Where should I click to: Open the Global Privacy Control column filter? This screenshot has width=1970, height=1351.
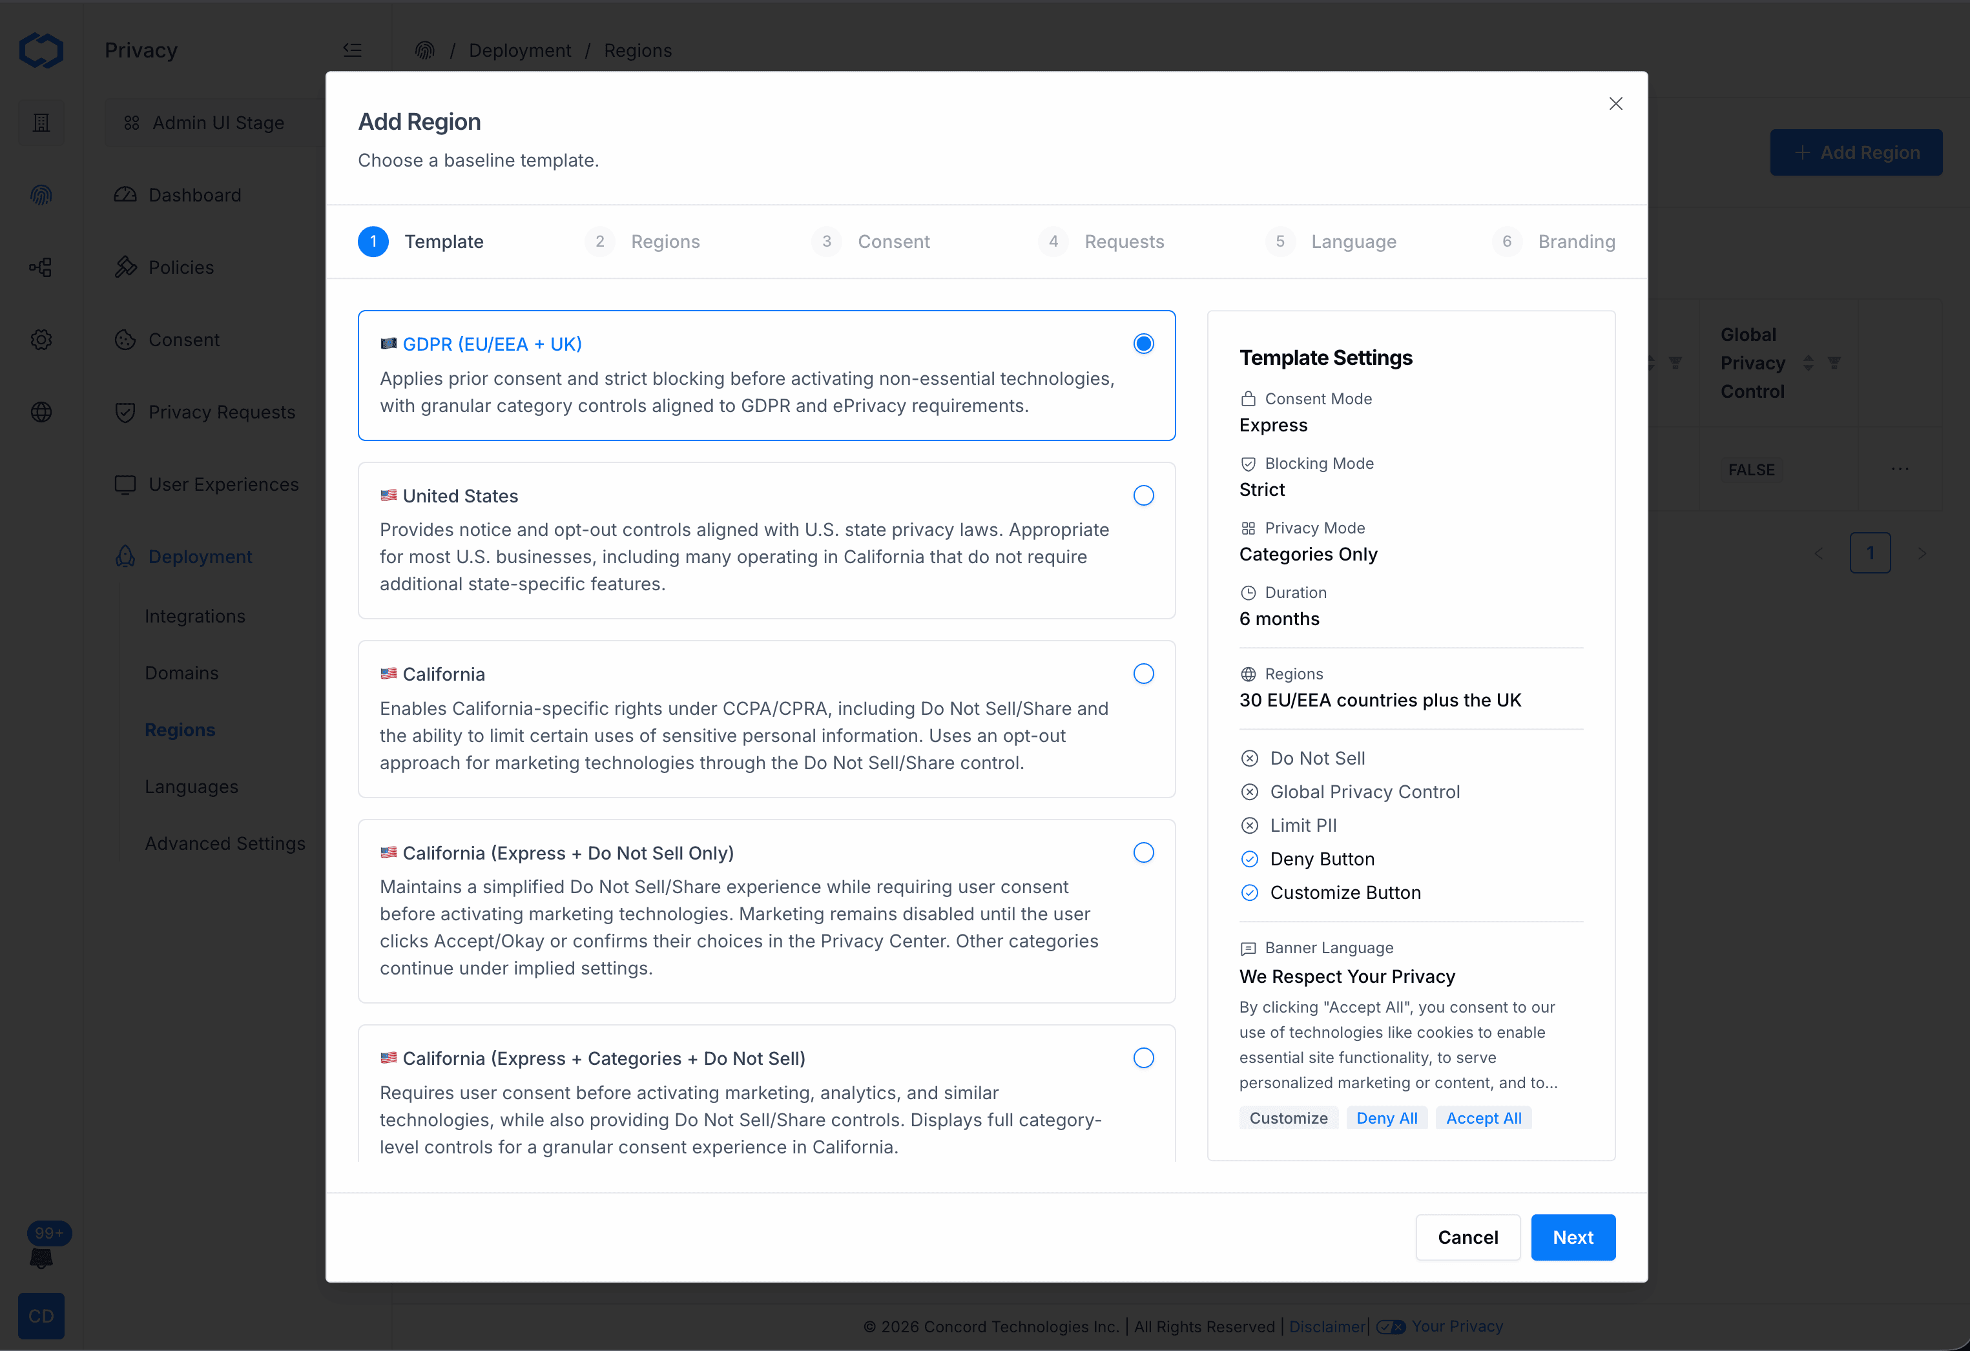(x=1835, y=363)
